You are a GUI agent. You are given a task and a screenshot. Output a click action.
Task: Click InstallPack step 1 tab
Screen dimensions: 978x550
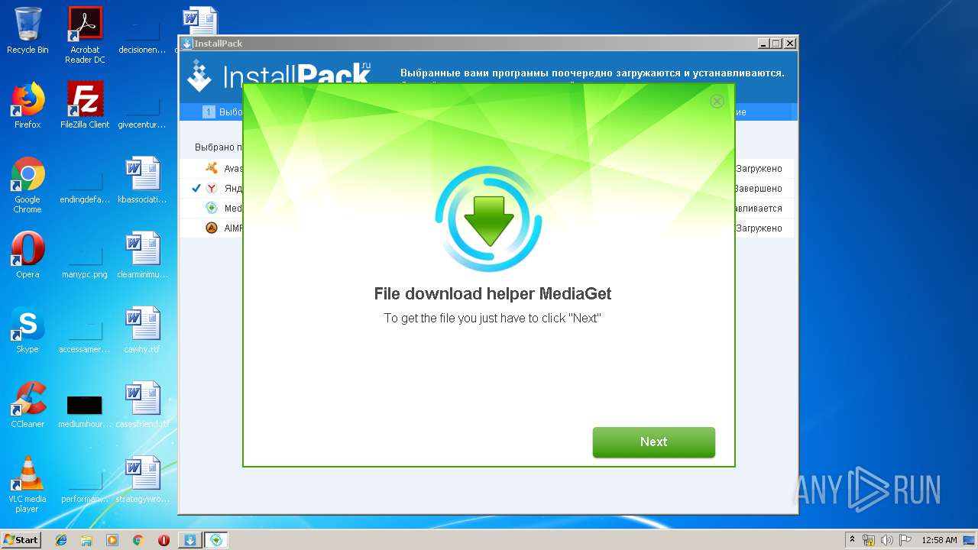tap(222, 112)
